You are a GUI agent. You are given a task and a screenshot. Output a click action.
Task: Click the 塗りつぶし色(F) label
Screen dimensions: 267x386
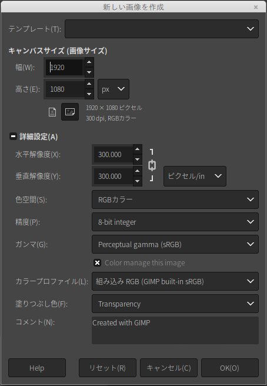point(42,304)
